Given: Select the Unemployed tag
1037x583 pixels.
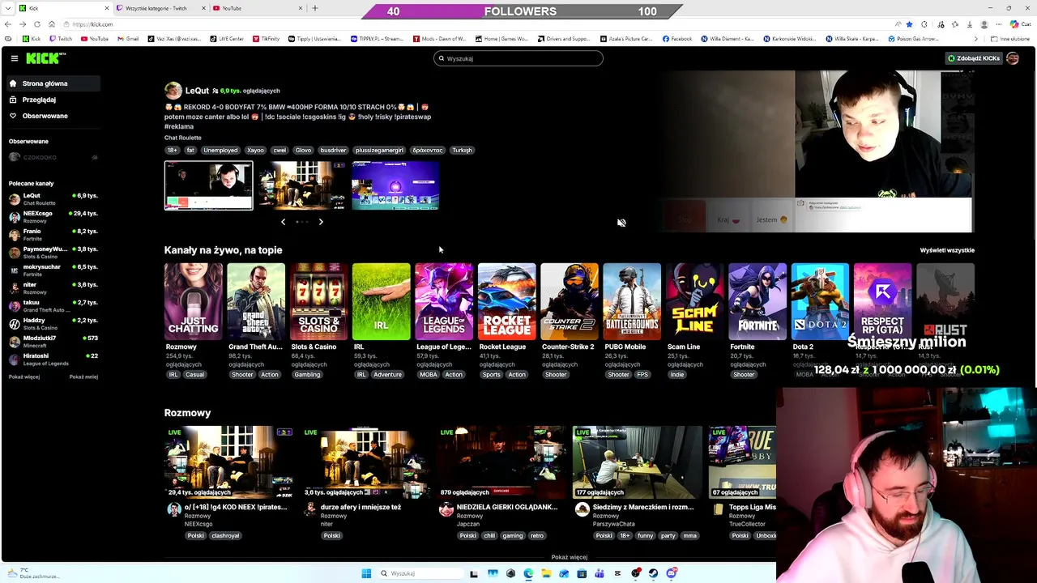Looking at the screenshot, I should (x=220, y=150).
